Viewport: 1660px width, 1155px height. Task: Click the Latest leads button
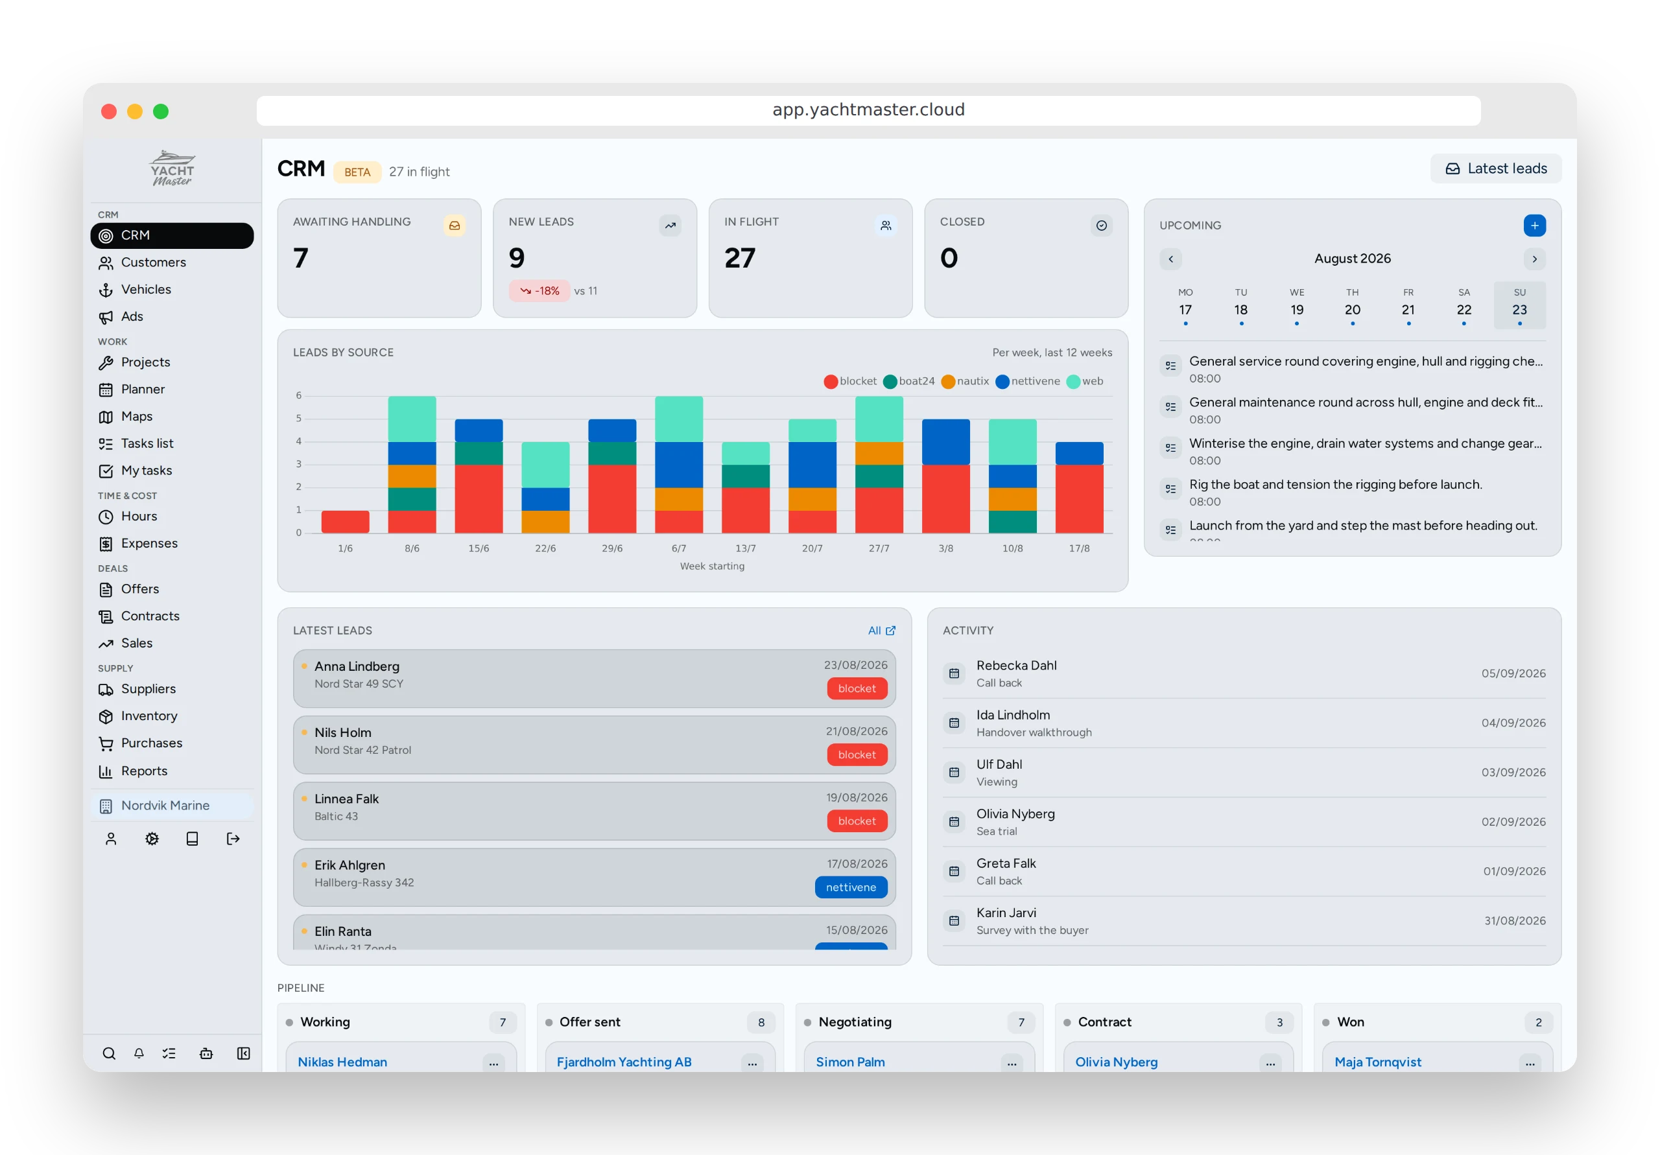tap(1495, 169)
